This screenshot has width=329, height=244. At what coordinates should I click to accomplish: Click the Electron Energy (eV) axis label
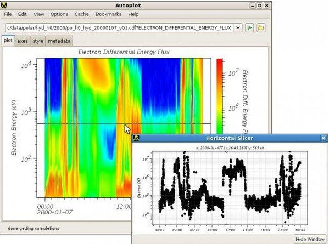pyautogui.click(x=14, y=128)
